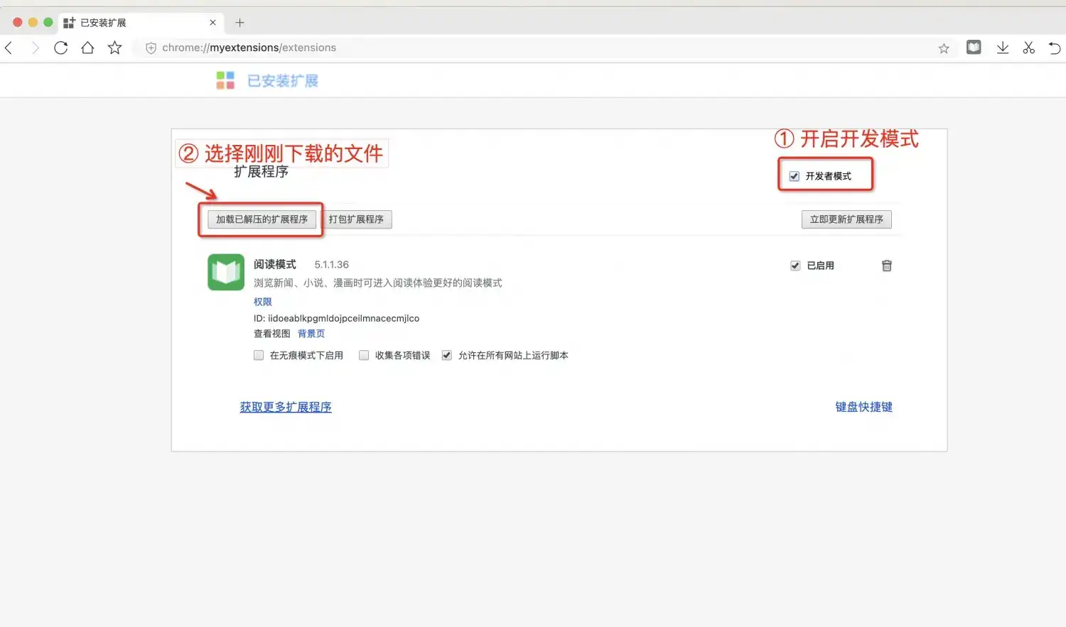Click 加载已解压的扩展程序 button

coord(262,219)
